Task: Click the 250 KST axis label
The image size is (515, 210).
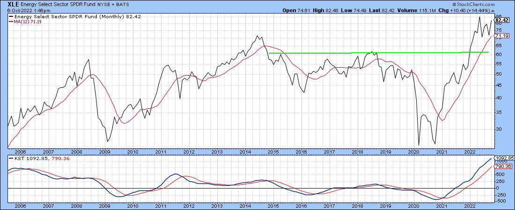Action: point(500,182)
